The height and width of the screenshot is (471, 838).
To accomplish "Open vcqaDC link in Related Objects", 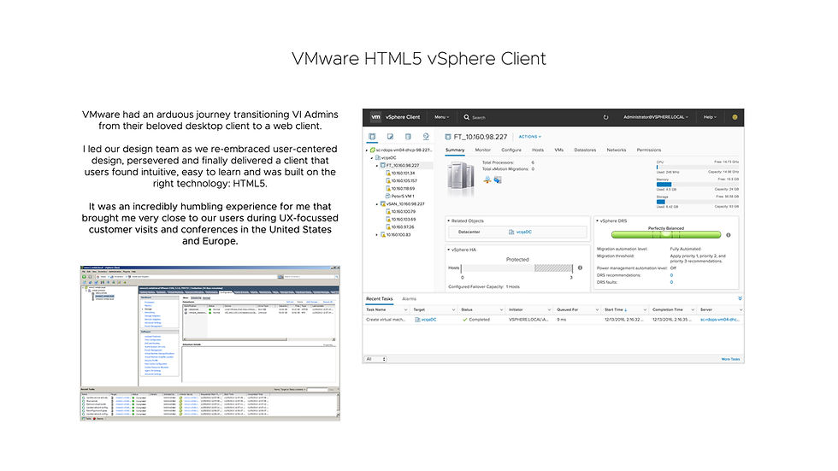I will point(523,232).
